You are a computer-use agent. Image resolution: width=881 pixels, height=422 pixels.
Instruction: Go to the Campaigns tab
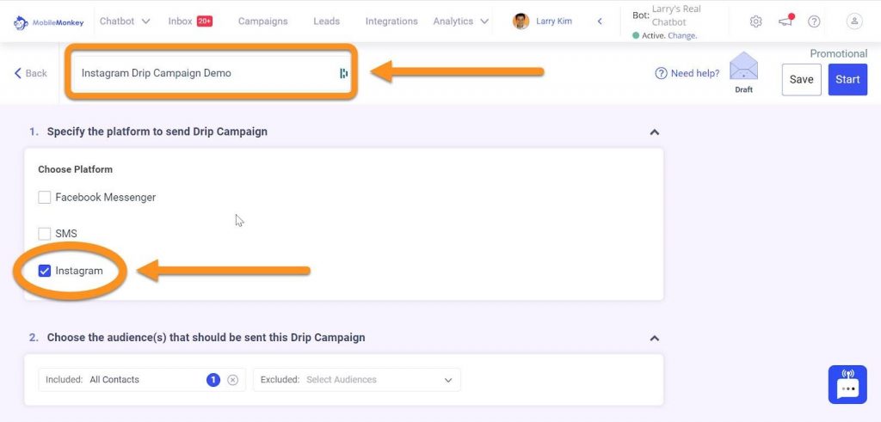tap(262, 21)
